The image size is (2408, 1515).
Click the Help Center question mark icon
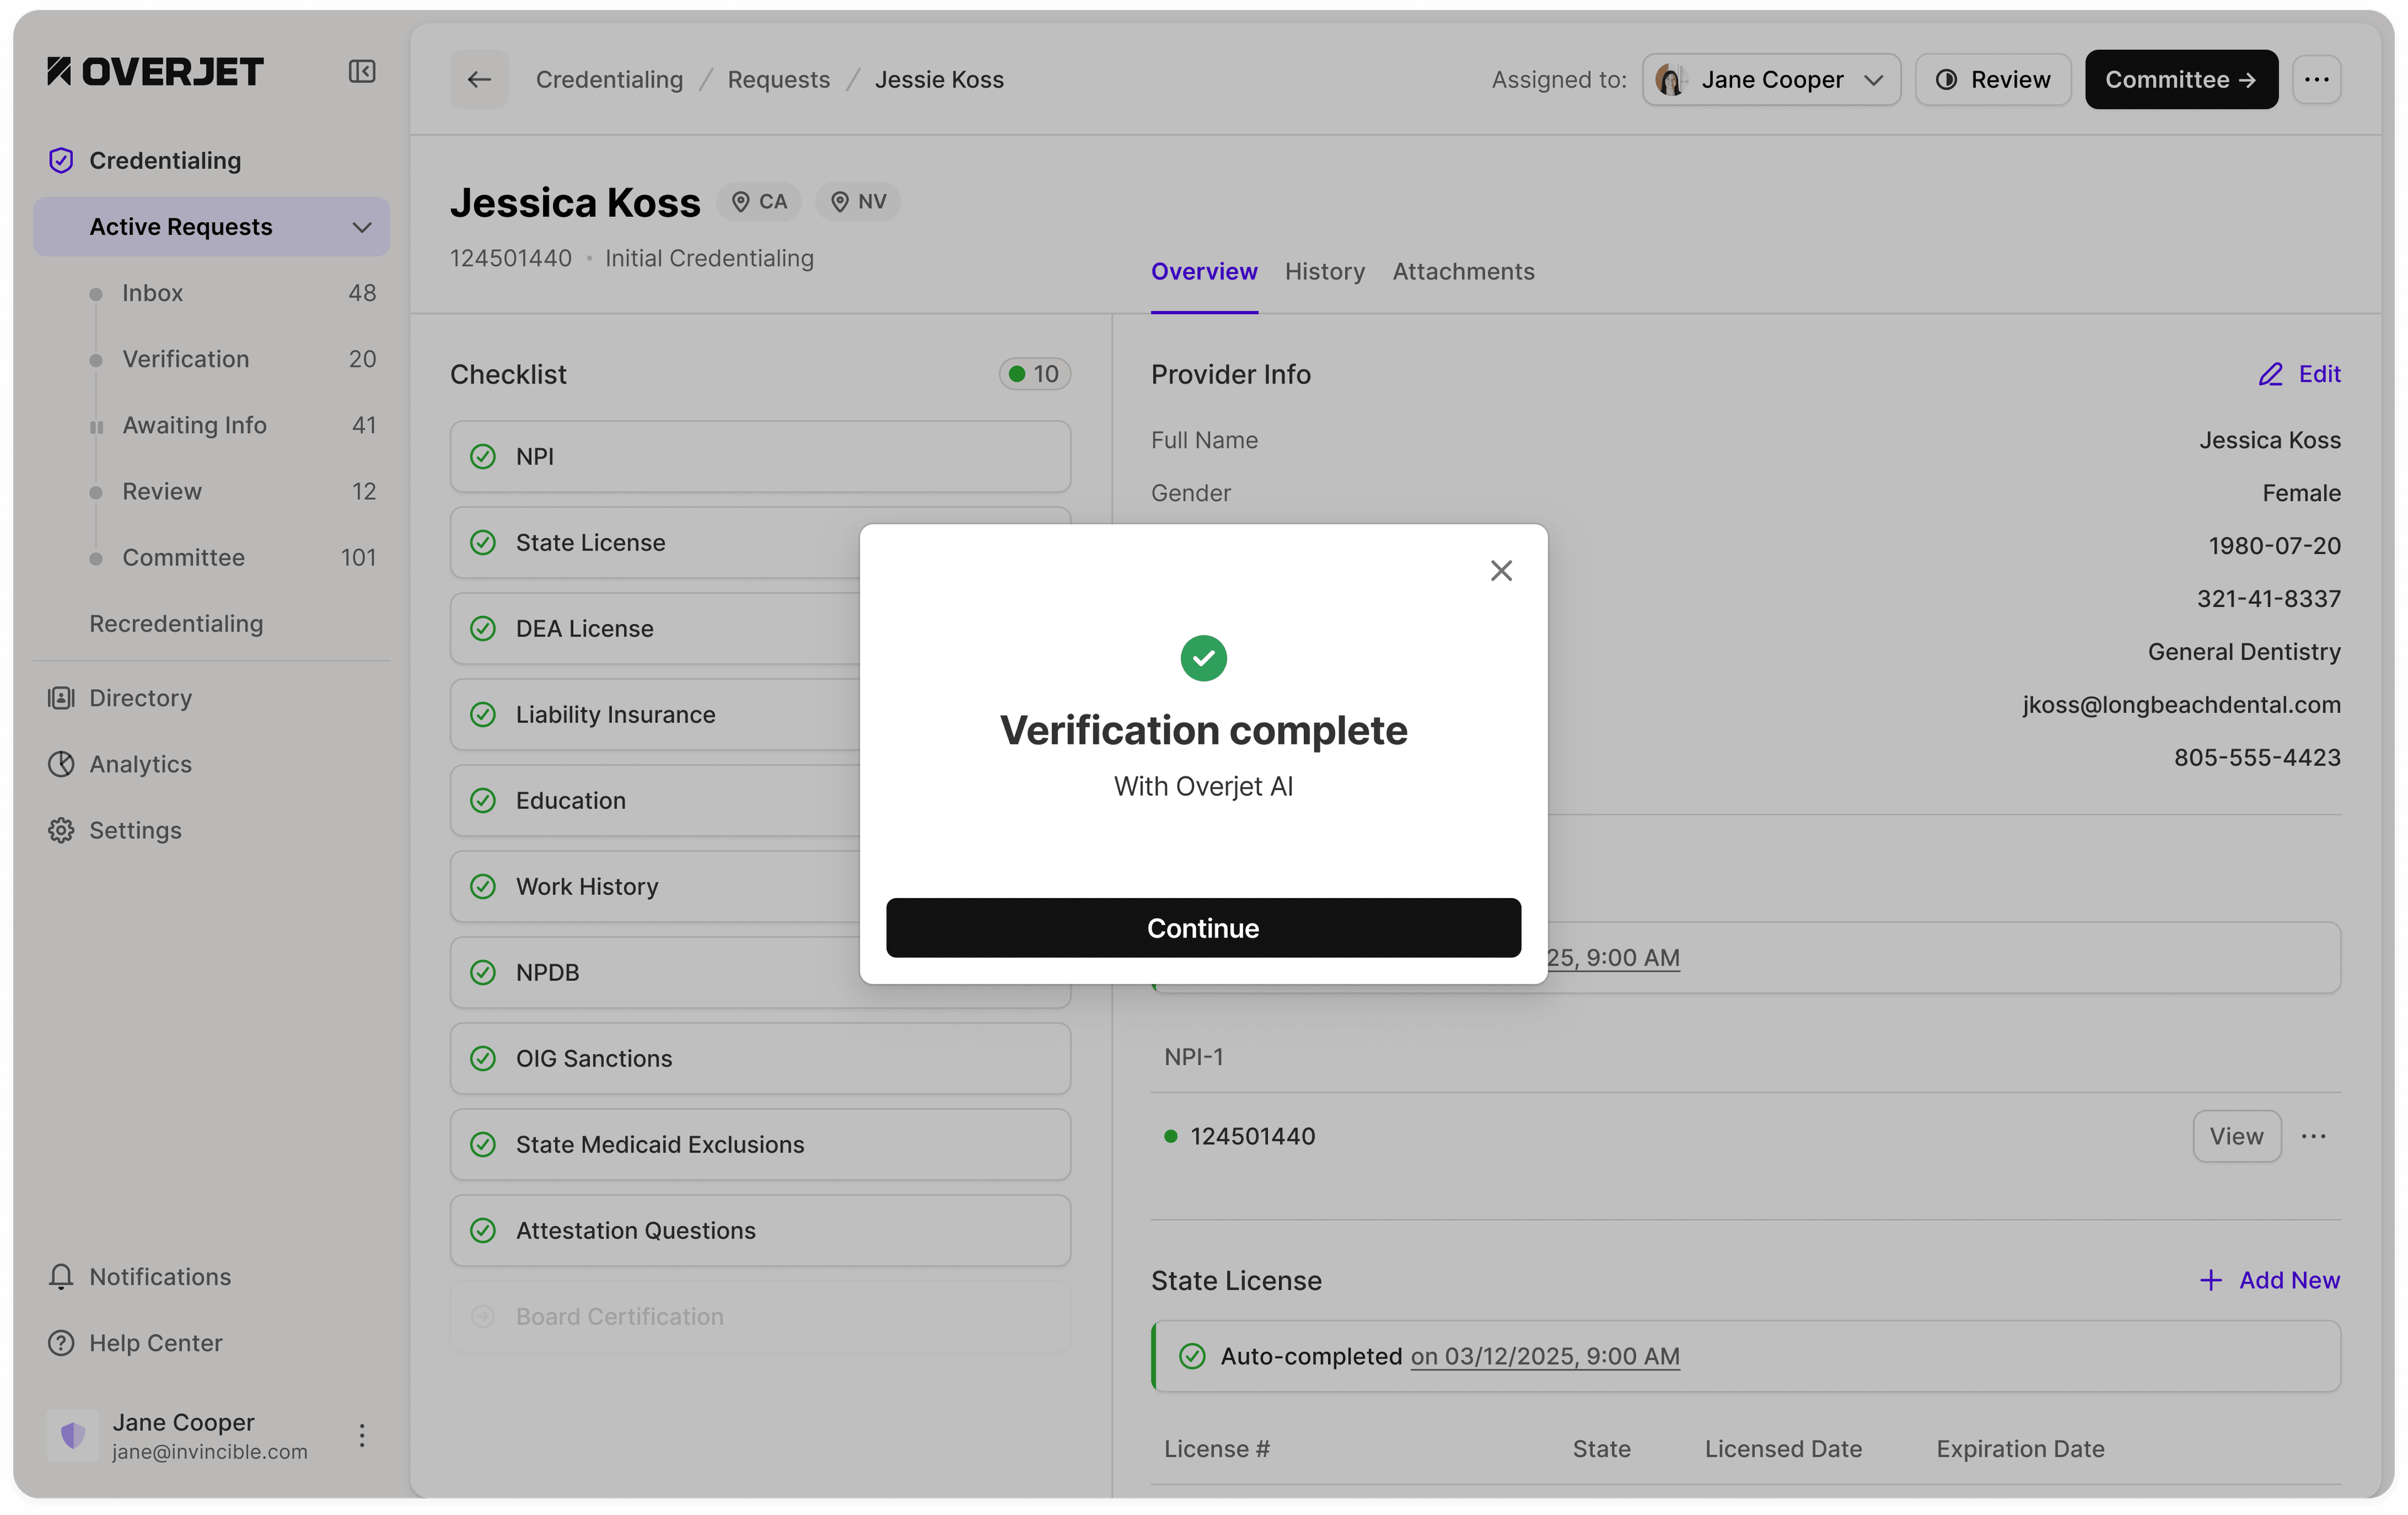(x=60, y=1343)
